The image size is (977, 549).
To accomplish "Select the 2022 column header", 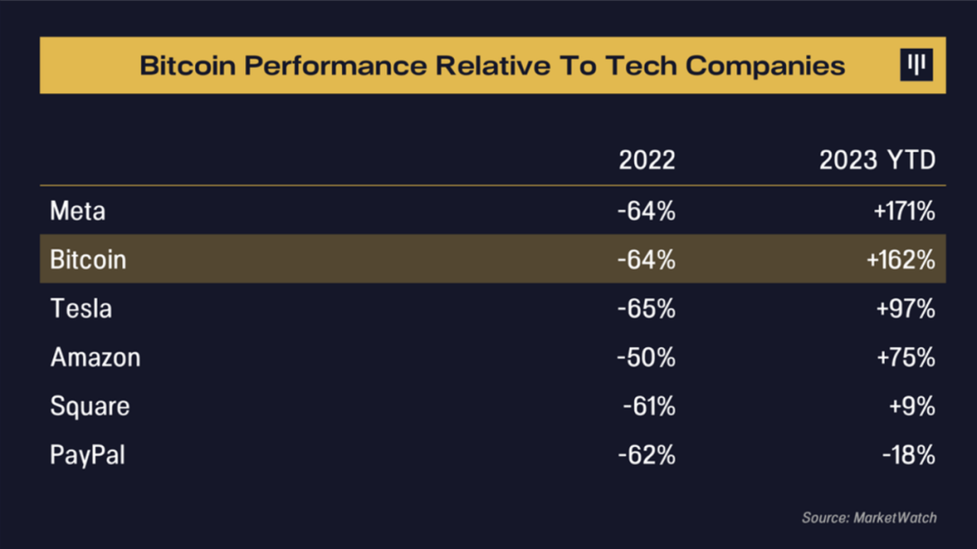I will click(647, 160).
